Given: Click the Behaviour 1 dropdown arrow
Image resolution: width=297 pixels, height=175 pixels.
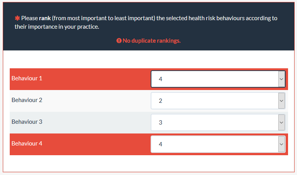Looking at the screenshot, I should [281, 79].
